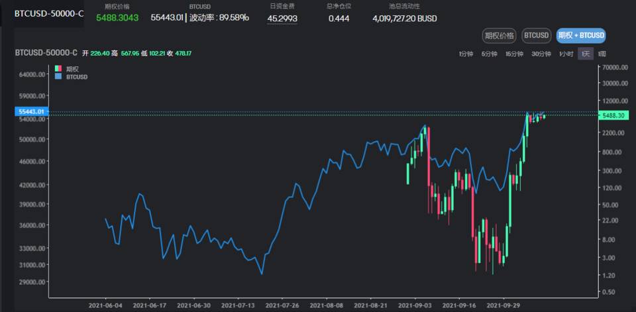636x312 pixels.
Task: Click the 55443.01 price label on left axis
Action: (31, 112)
